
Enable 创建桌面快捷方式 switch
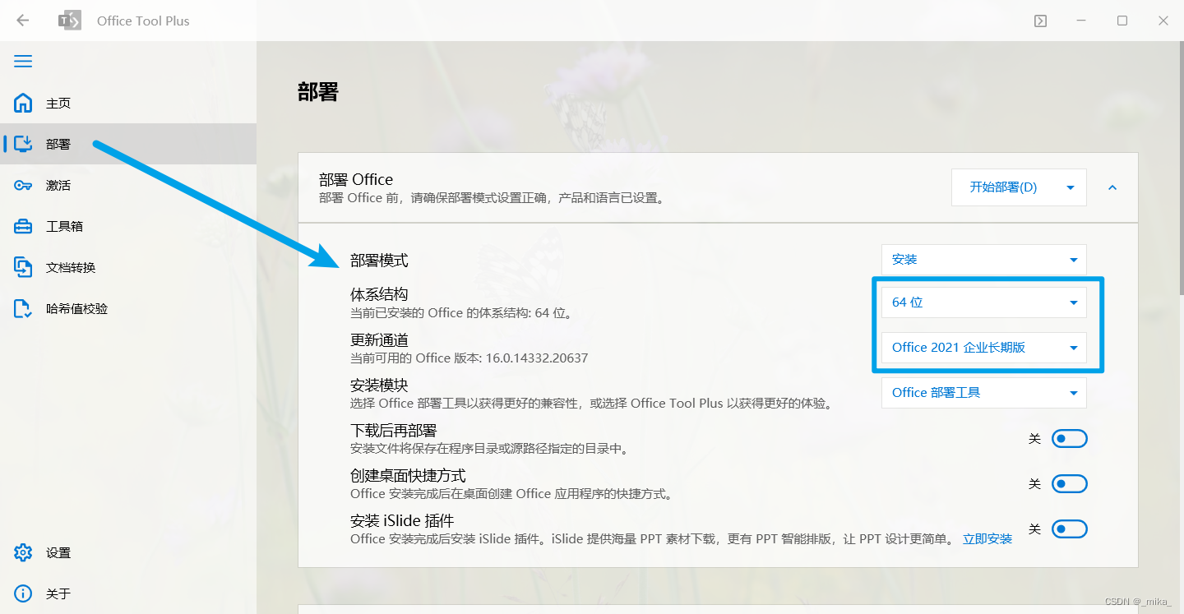click(x=1070, y=484)
